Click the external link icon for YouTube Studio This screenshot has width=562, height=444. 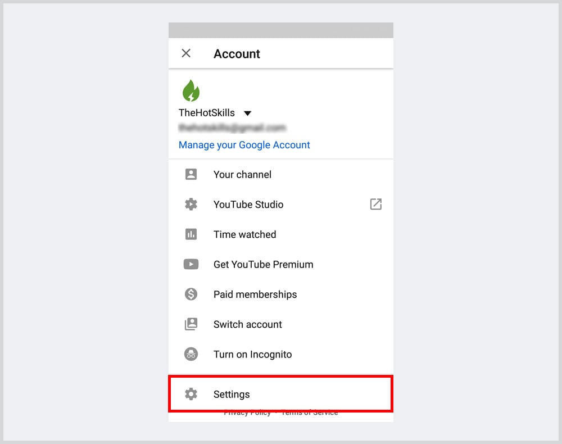(x=375, y=204)
